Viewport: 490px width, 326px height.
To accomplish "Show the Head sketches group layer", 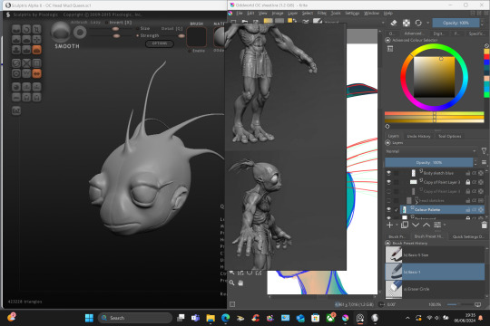I will pos(388,200).
